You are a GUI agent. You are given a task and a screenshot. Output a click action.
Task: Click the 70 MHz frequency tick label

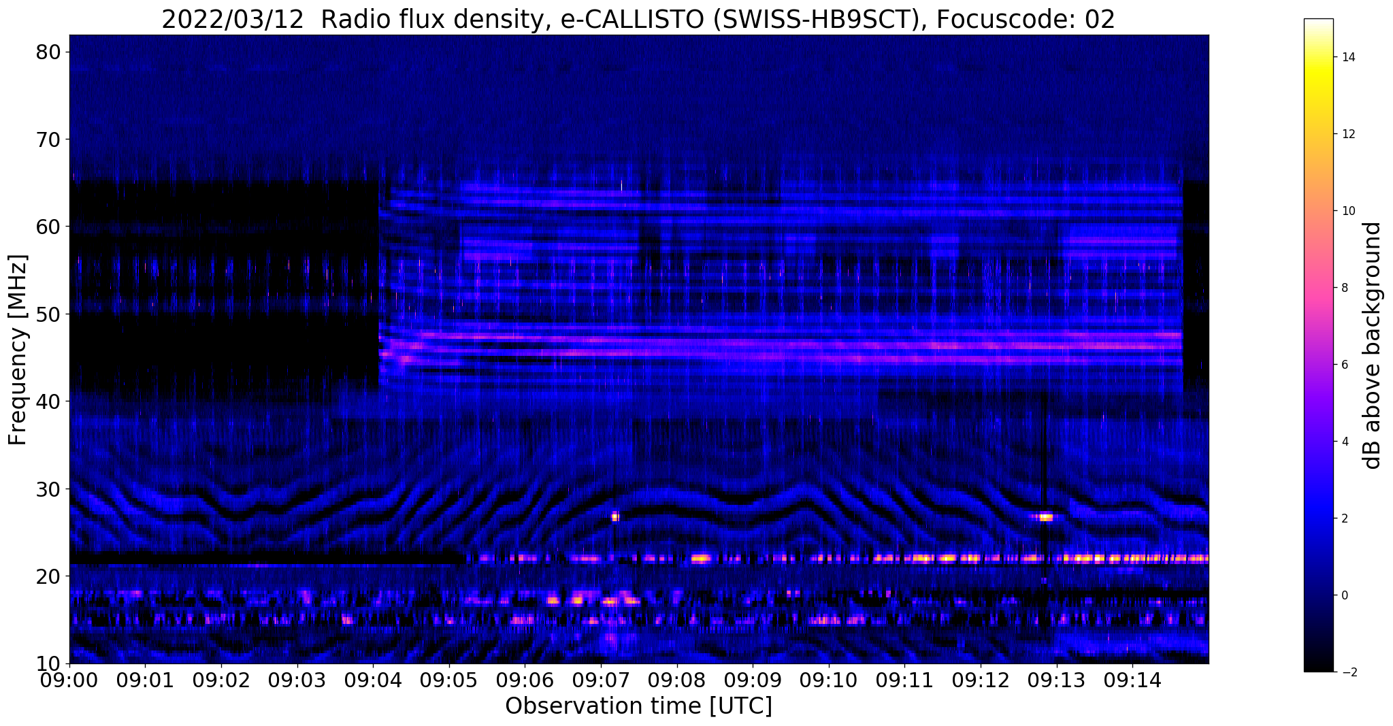tap(49, 139)
